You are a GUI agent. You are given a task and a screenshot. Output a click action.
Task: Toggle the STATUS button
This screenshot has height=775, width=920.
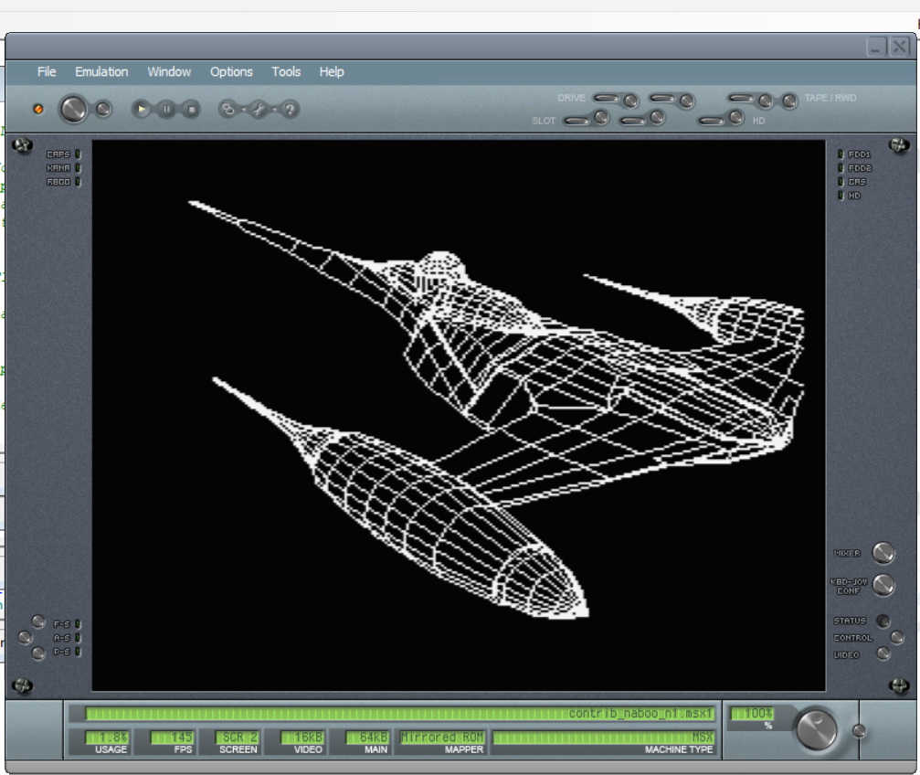[x=883, y=621]
